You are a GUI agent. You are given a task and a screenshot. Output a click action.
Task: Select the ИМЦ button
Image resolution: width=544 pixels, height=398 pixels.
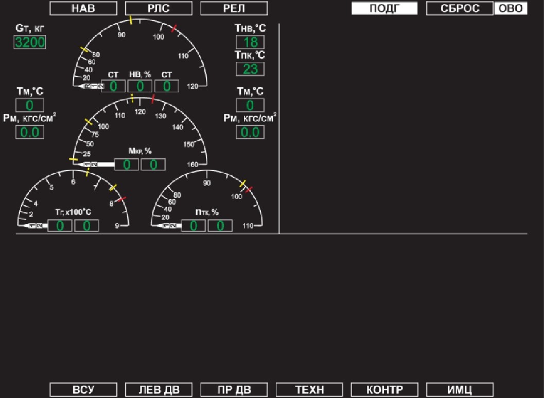click(460, 390)
